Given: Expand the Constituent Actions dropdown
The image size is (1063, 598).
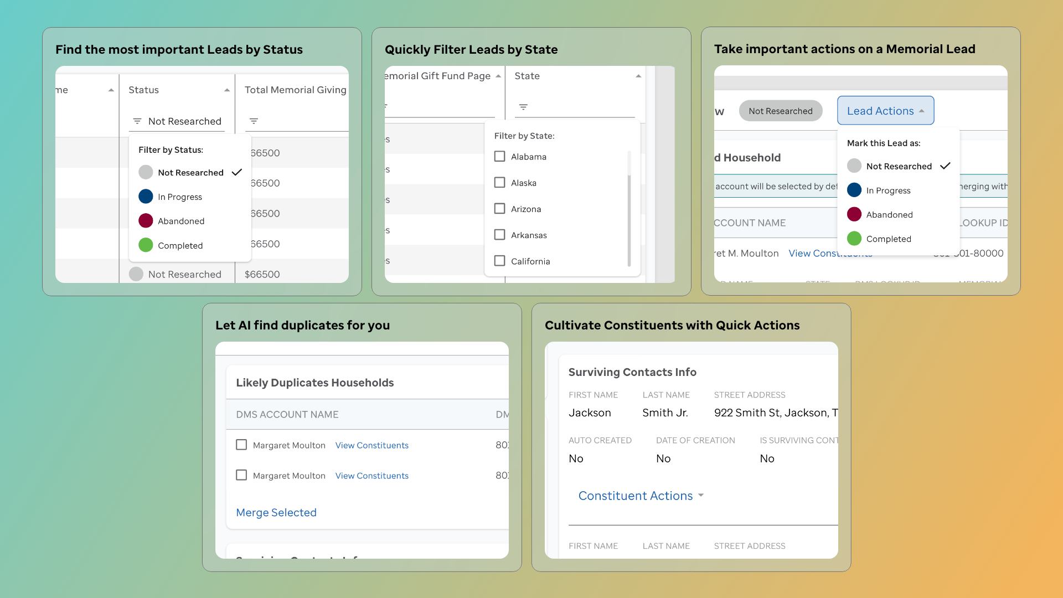Looking at the screenshot, I should (641, 496).
